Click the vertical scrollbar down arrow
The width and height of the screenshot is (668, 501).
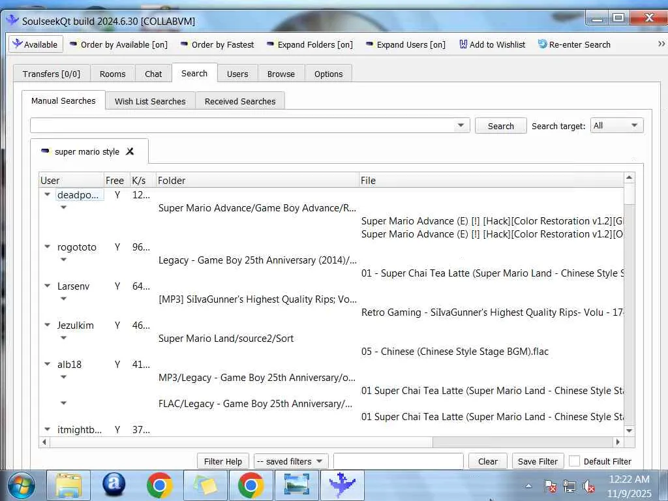630,431
